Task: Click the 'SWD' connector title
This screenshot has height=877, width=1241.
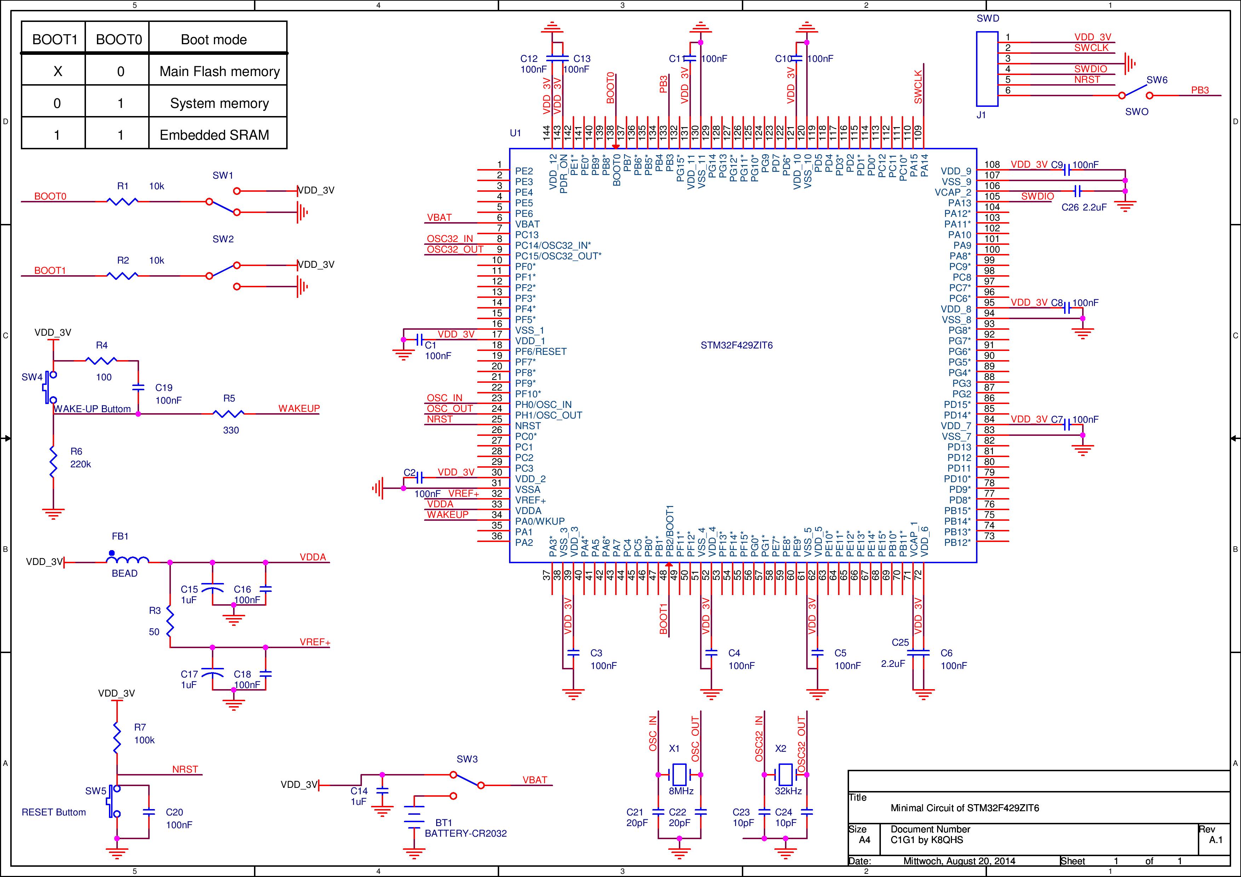Action: tap(988, 18)
